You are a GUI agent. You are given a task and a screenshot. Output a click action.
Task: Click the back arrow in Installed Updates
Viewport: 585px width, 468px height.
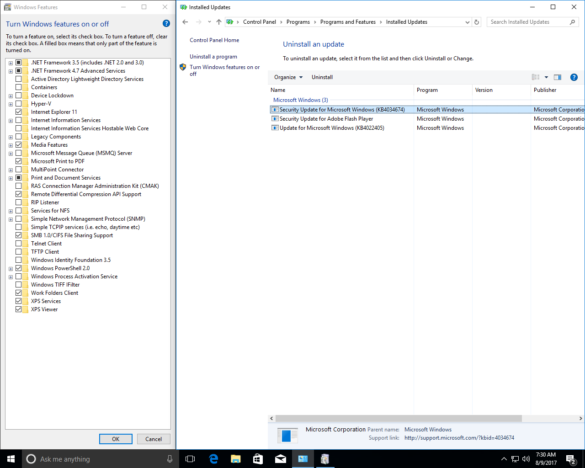(185, 22)
